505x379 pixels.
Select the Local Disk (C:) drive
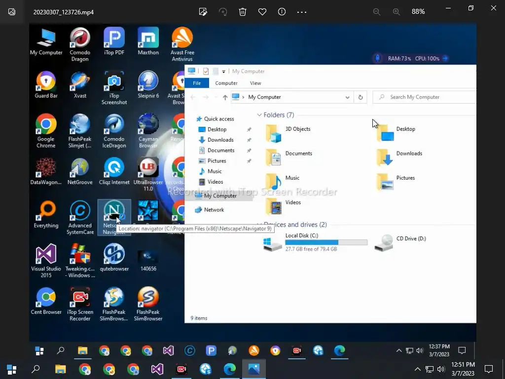click(315, 242)
